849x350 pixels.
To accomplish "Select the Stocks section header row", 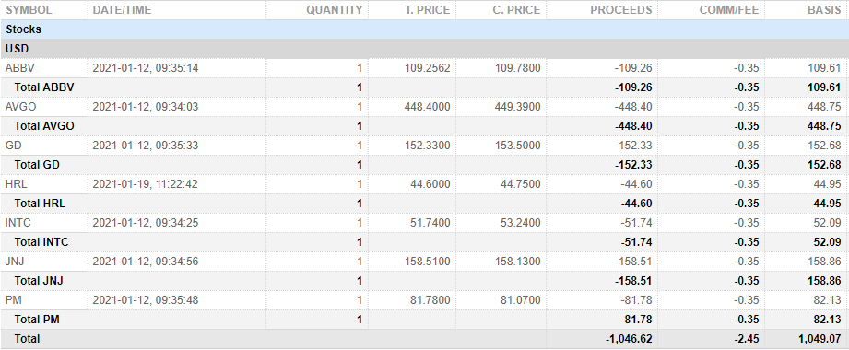I will (x=424, y=29).
